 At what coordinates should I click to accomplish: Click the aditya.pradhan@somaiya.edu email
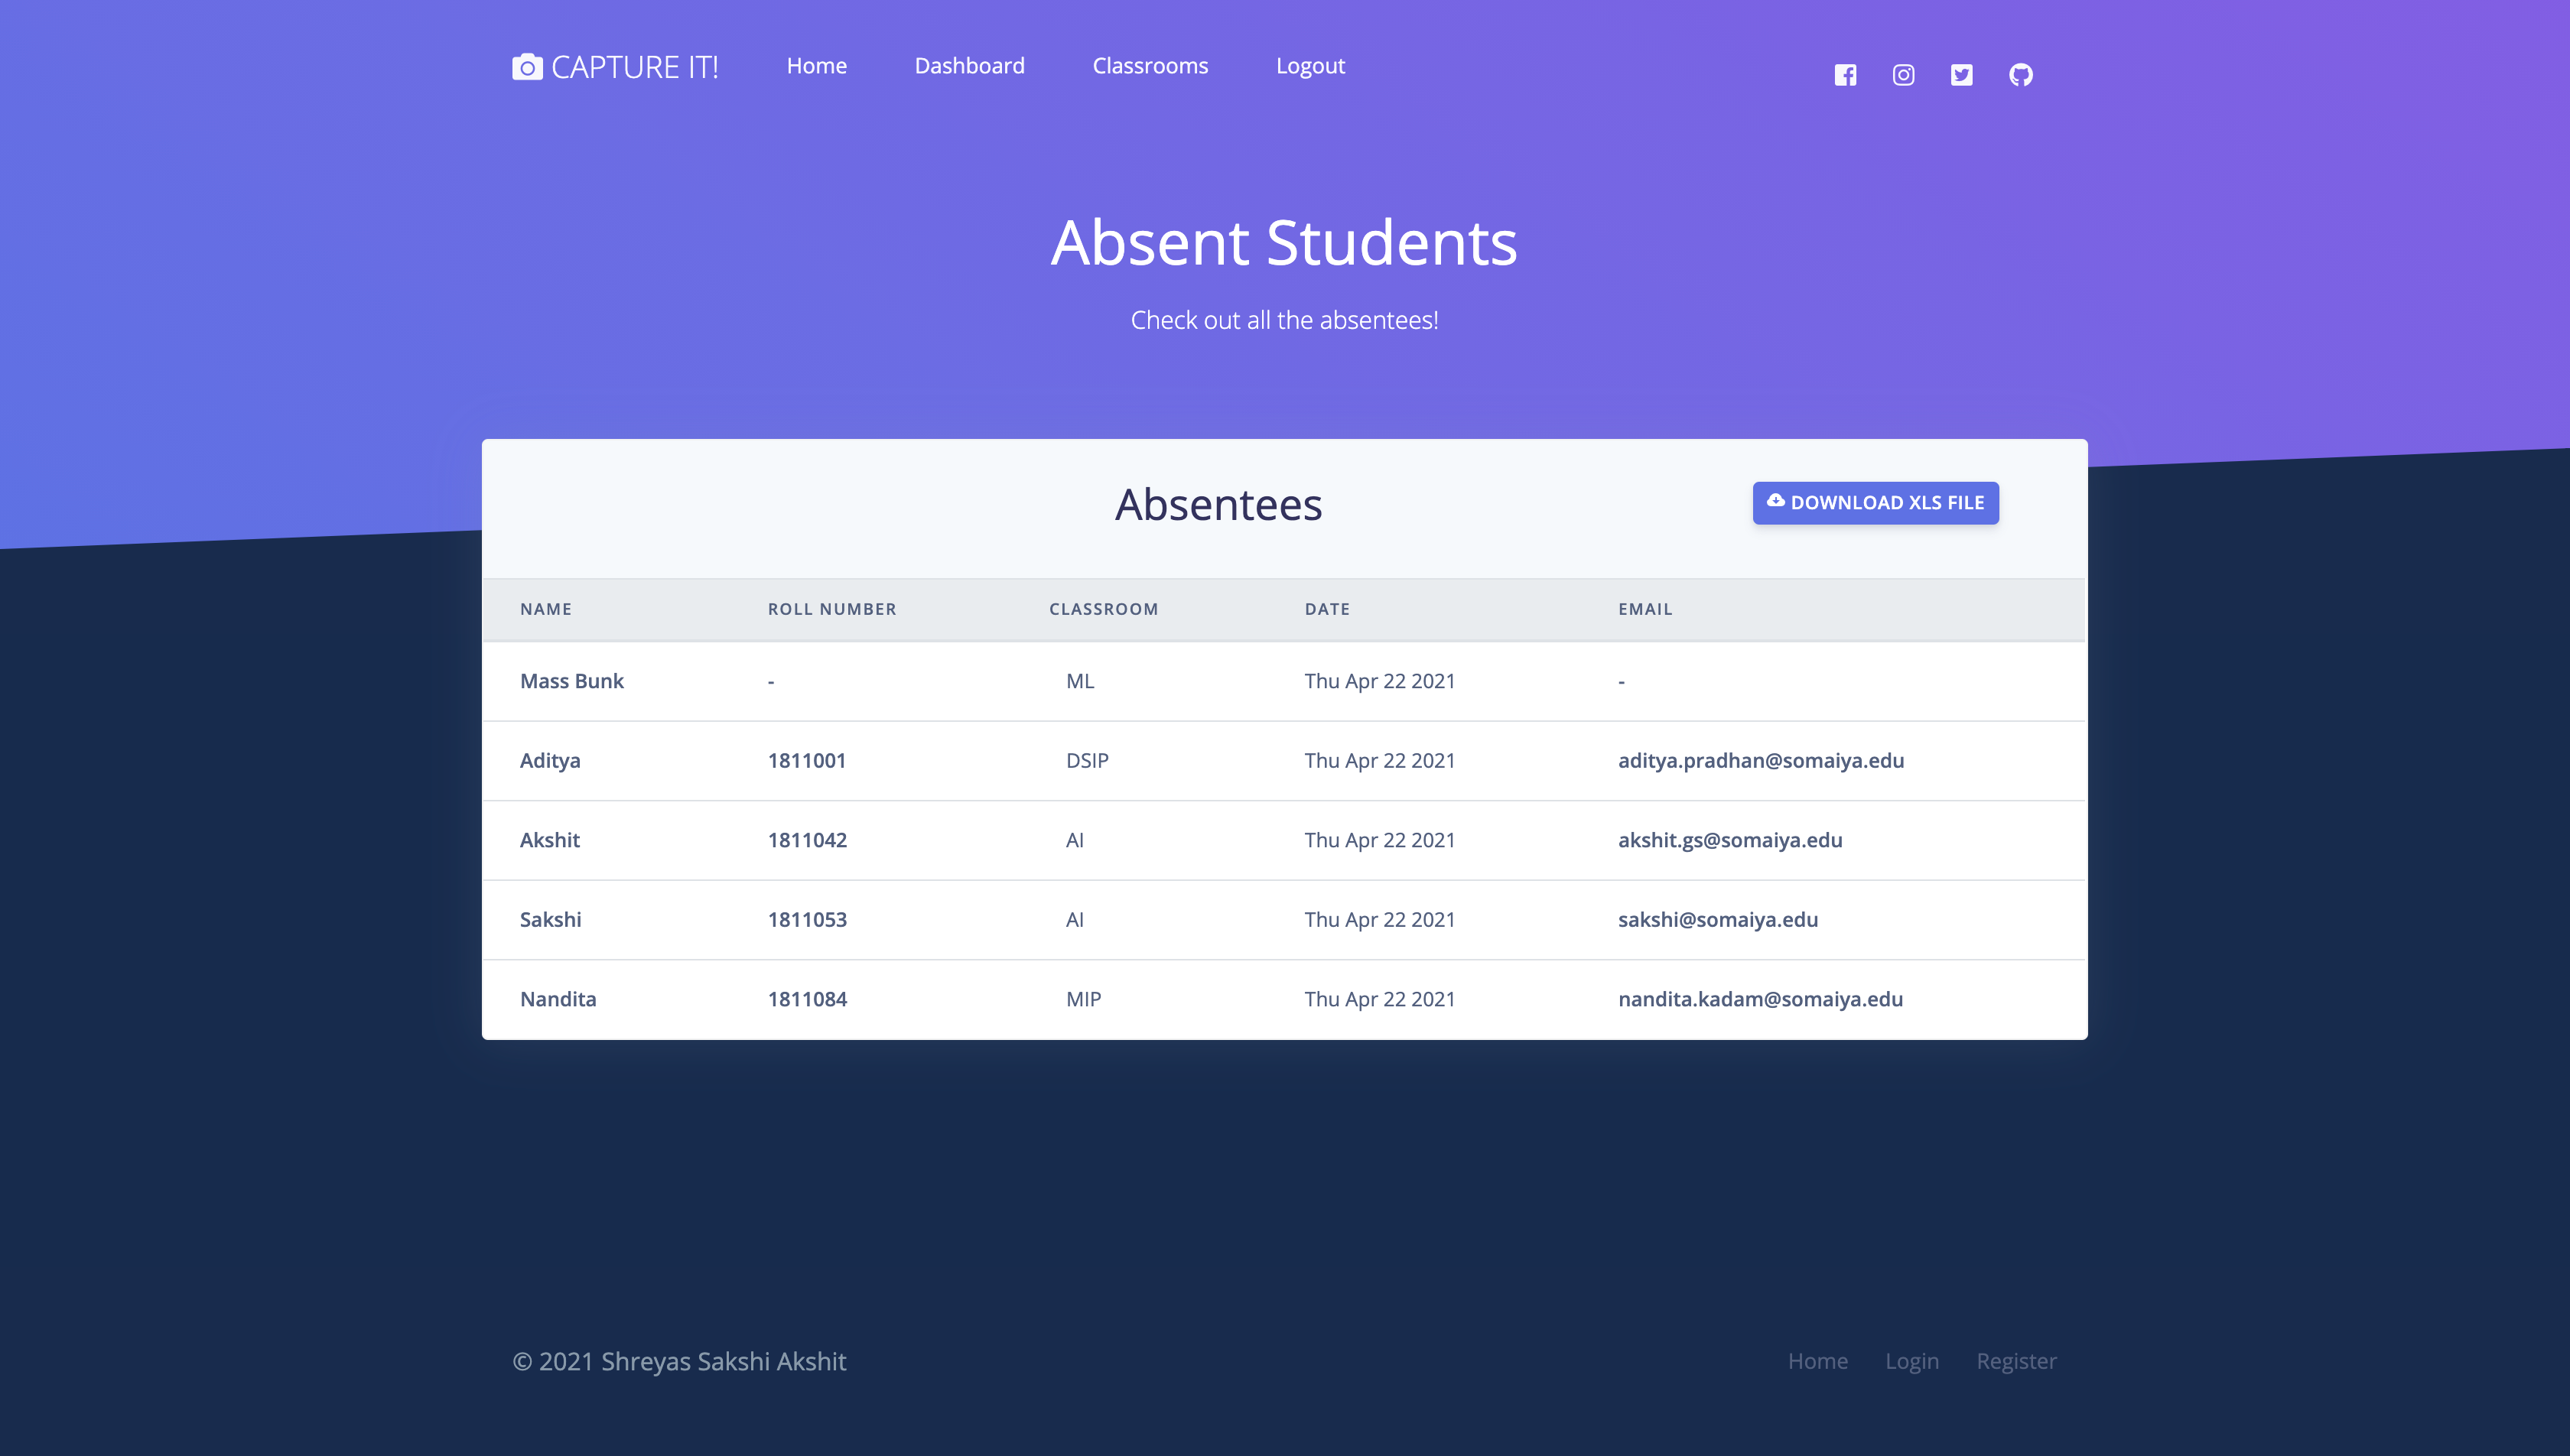pos(1760,760)
